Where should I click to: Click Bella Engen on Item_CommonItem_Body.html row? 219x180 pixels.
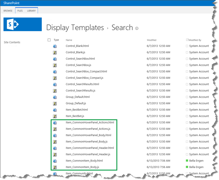196,161
